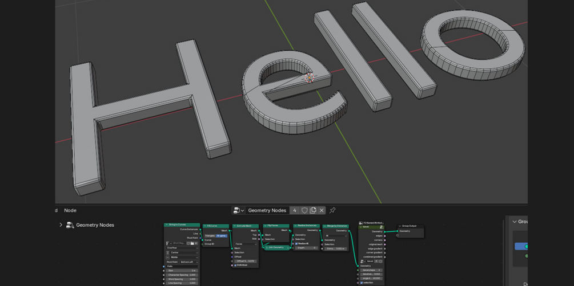
Task: Collapse the String to Curves node
Action: pyautogui.click(x=167, y=224)
